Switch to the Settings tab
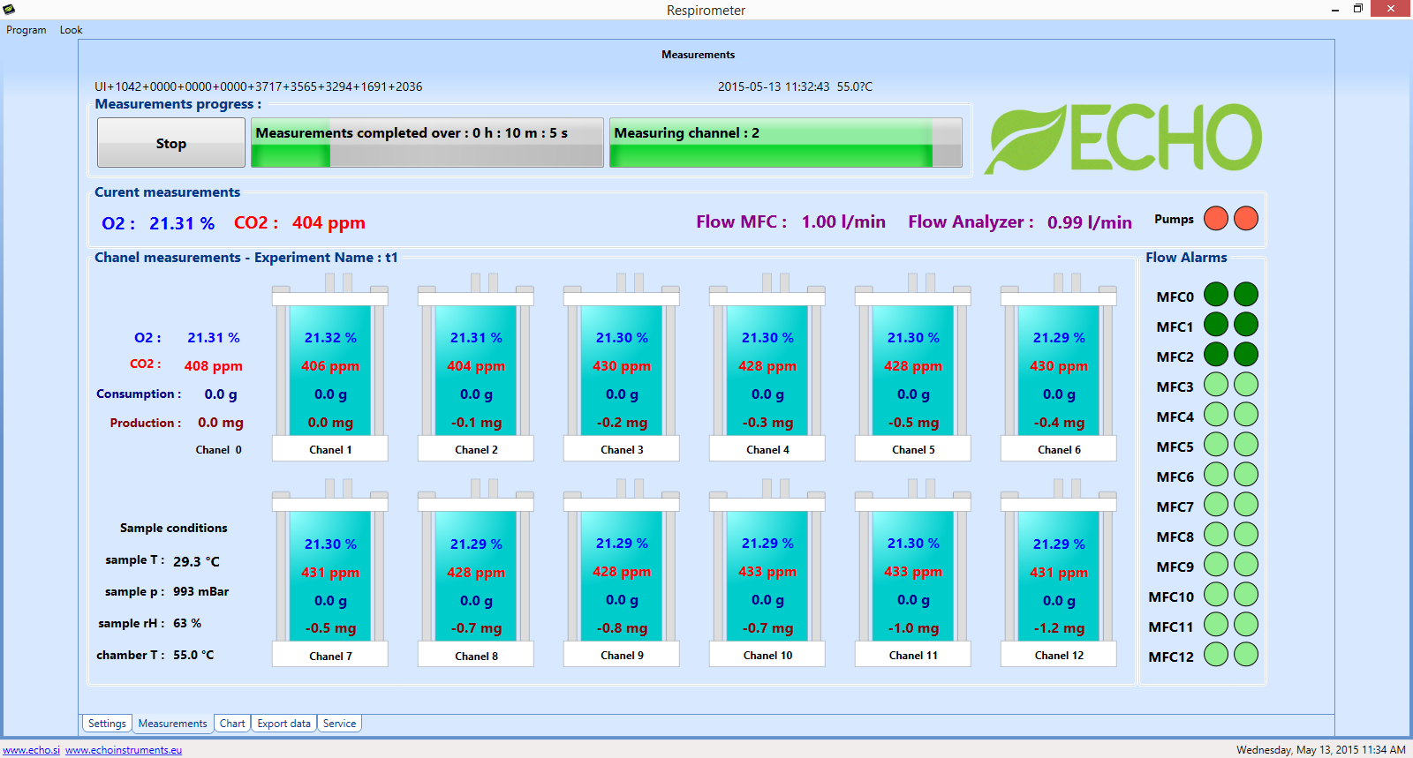The image size is (1413, 758). 107,724
